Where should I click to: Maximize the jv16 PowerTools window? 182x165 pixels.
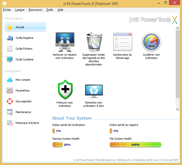point(166,3)
